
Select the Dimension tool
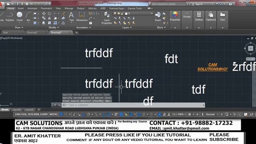coord(82,17)
